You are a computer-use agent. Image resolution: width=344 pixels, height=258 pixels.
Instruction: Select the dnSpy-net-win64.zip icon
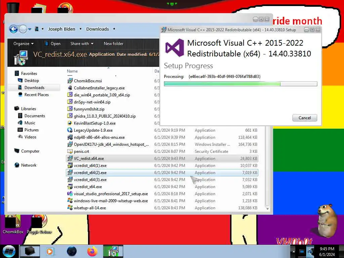[70, 102]
